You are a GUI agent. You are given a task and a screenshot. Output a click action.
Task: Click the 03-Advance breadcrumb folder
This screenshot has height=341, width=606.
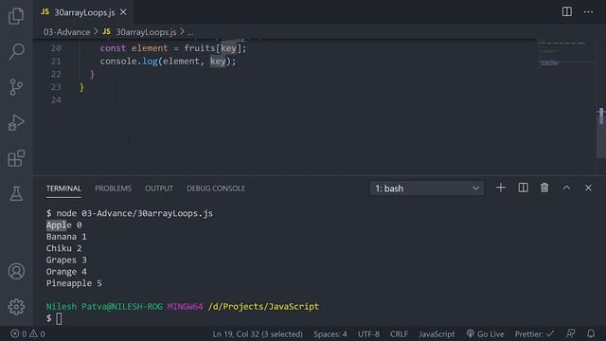click(x=66, y=32)
